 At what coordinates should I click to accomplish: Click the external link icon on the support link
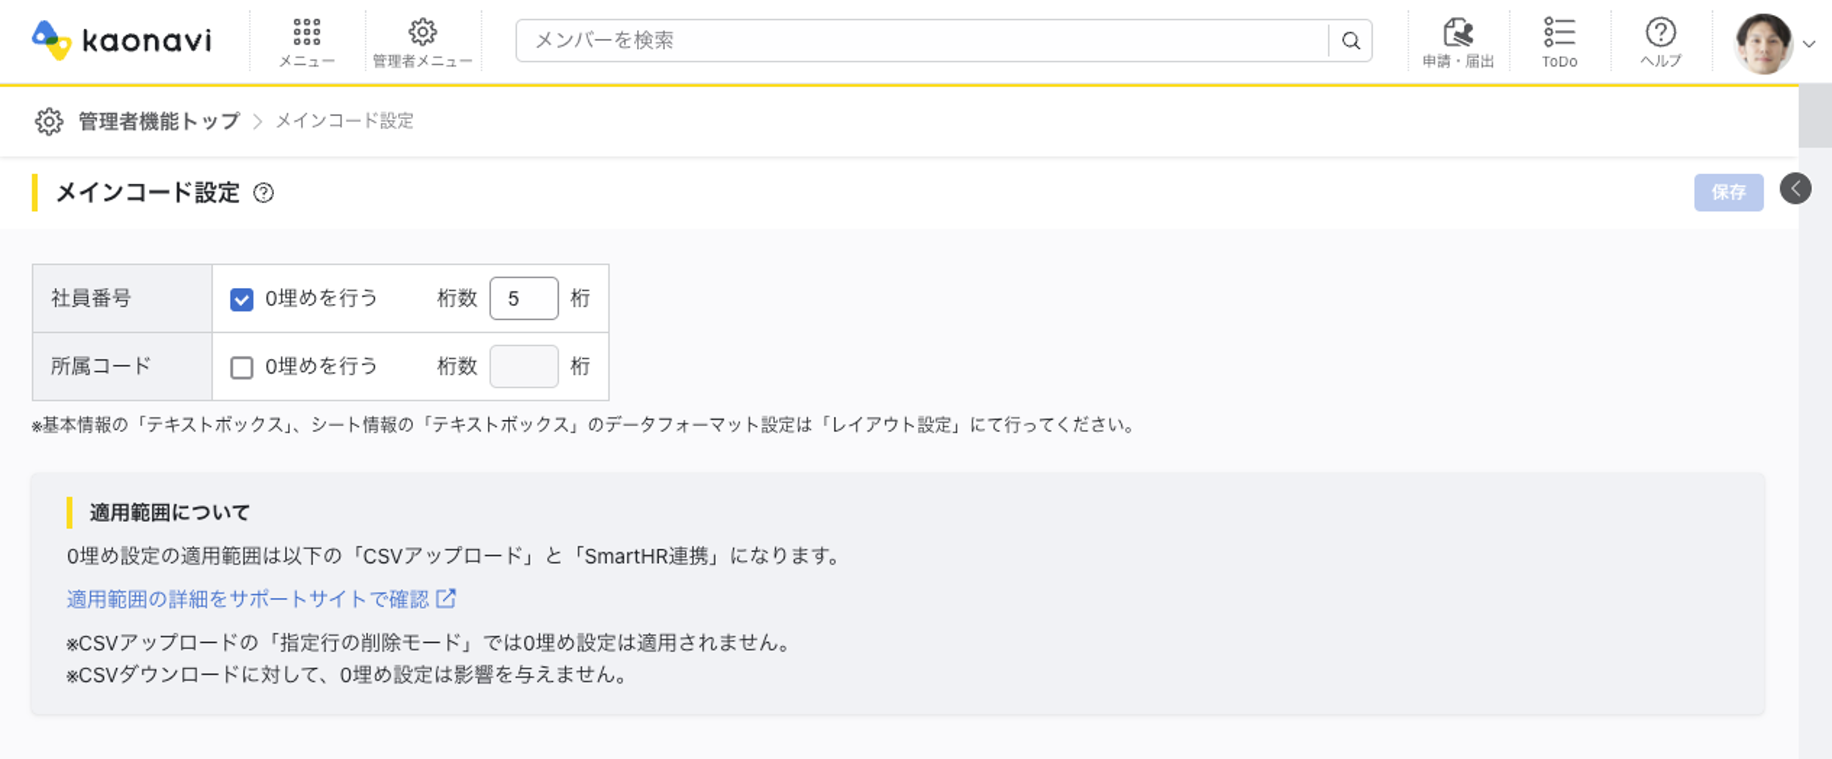point(447,599)
